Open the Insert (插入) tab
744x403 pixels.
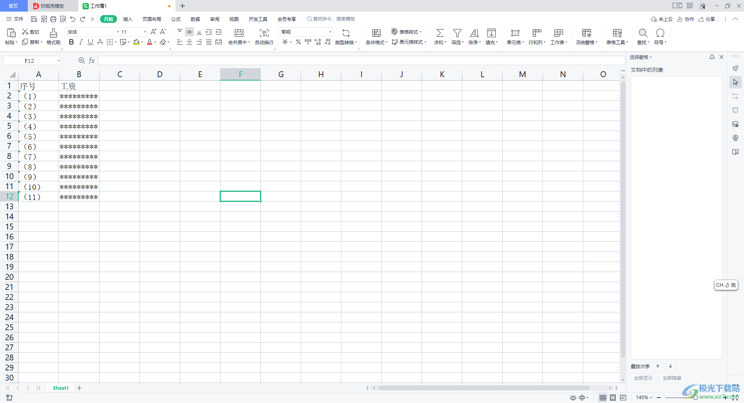127,19
